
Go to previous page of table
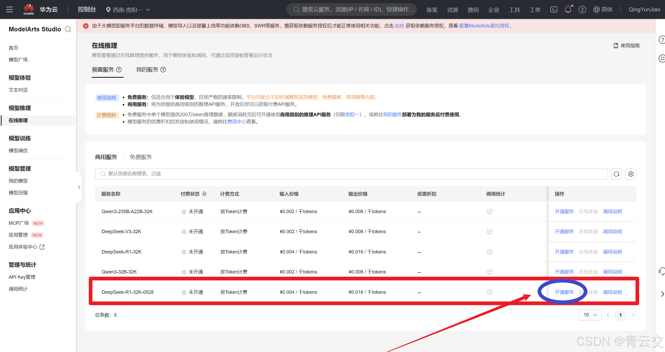(608, 315)
